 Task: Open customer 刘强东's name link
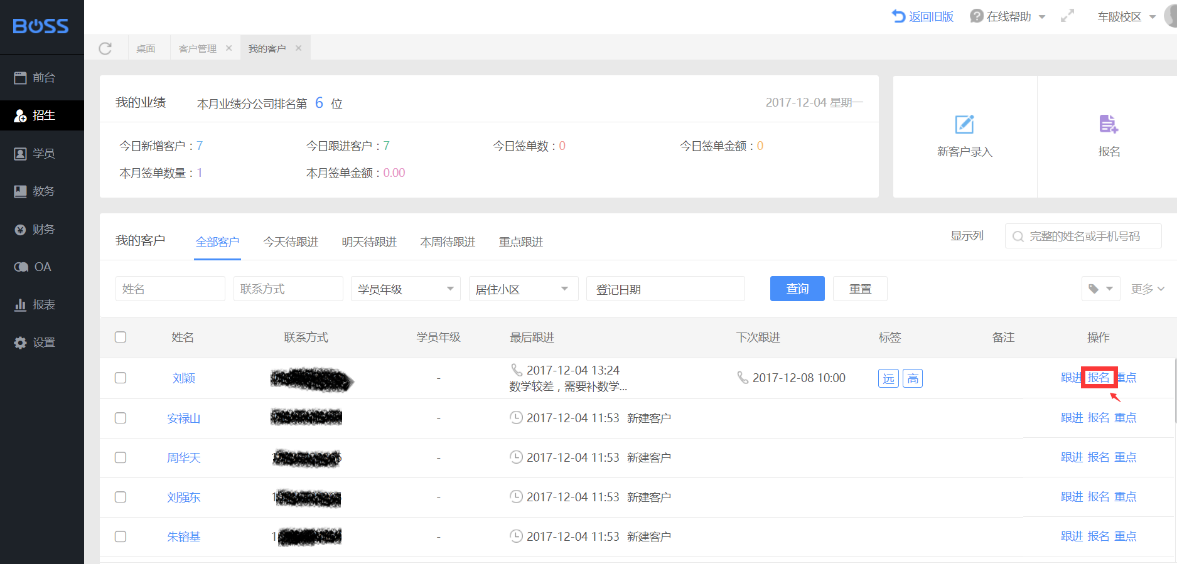click(x=183, y=497)
